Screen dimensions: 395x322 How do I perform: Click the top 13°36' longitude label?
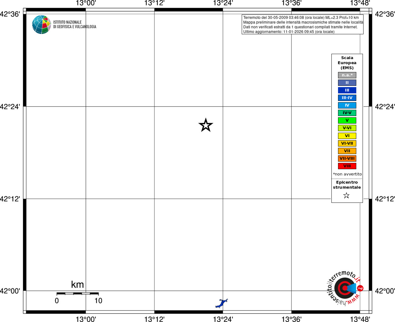[x=291, y=3]
